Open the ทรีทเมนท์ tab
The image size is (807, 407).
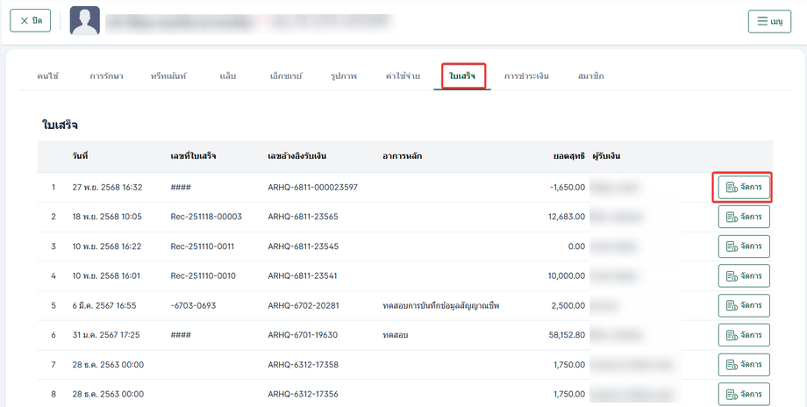click(168, 76)
